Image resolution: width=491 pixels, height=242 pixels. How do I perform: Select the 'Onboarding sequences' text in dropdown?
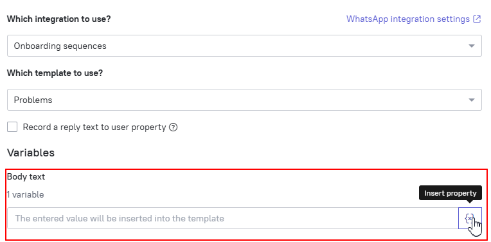60,46
